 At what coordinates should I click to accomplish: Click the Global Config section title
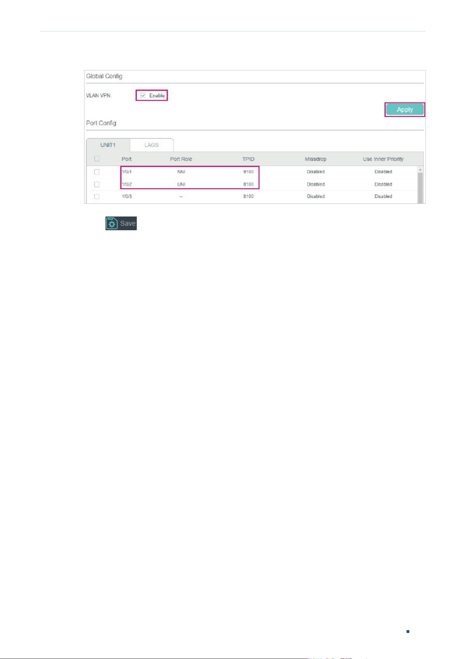pos(104,76)
